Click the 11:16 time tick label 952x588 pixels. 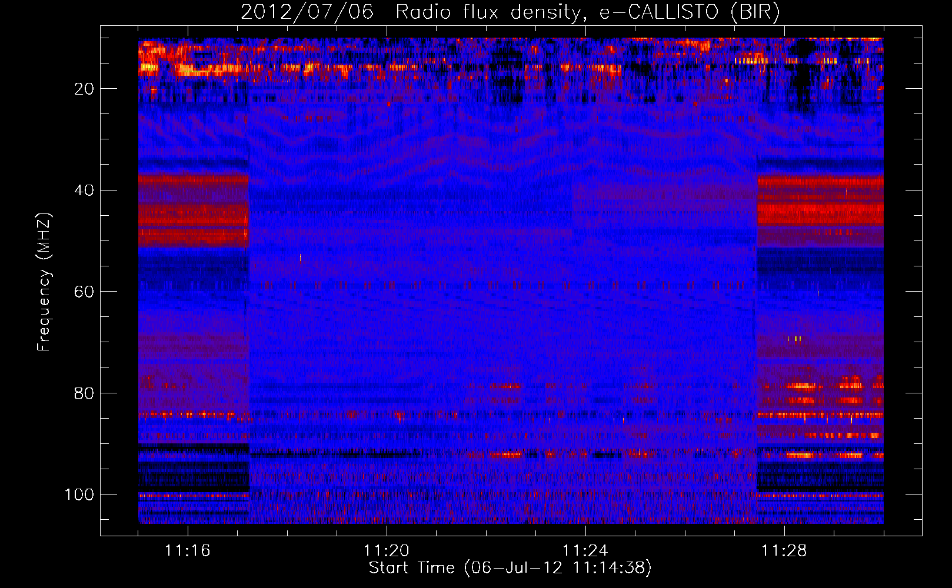188,551
